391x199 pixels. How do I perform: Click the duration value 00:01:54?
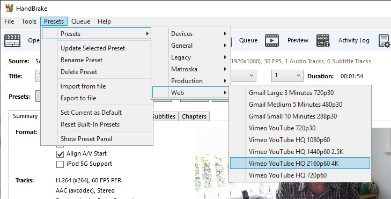(x=352, y=76)
